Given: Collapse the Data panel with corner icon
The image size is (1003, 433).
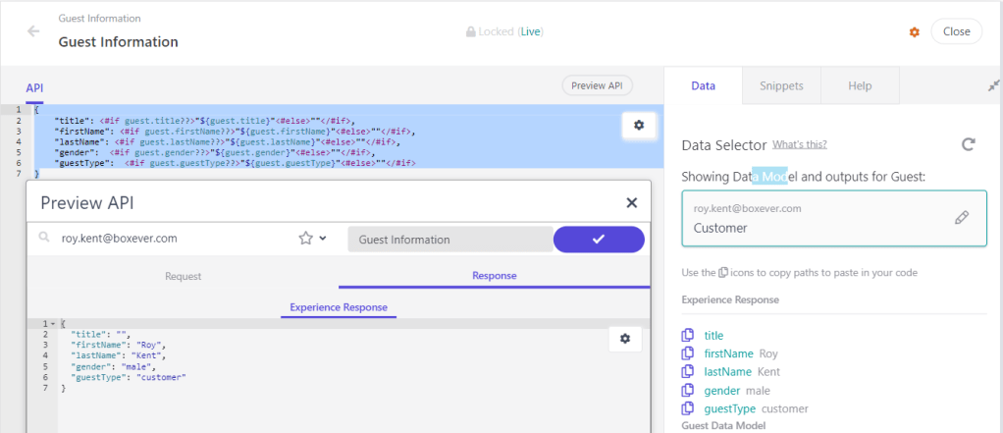Looking at the screenshot, I should click(992, 86).
